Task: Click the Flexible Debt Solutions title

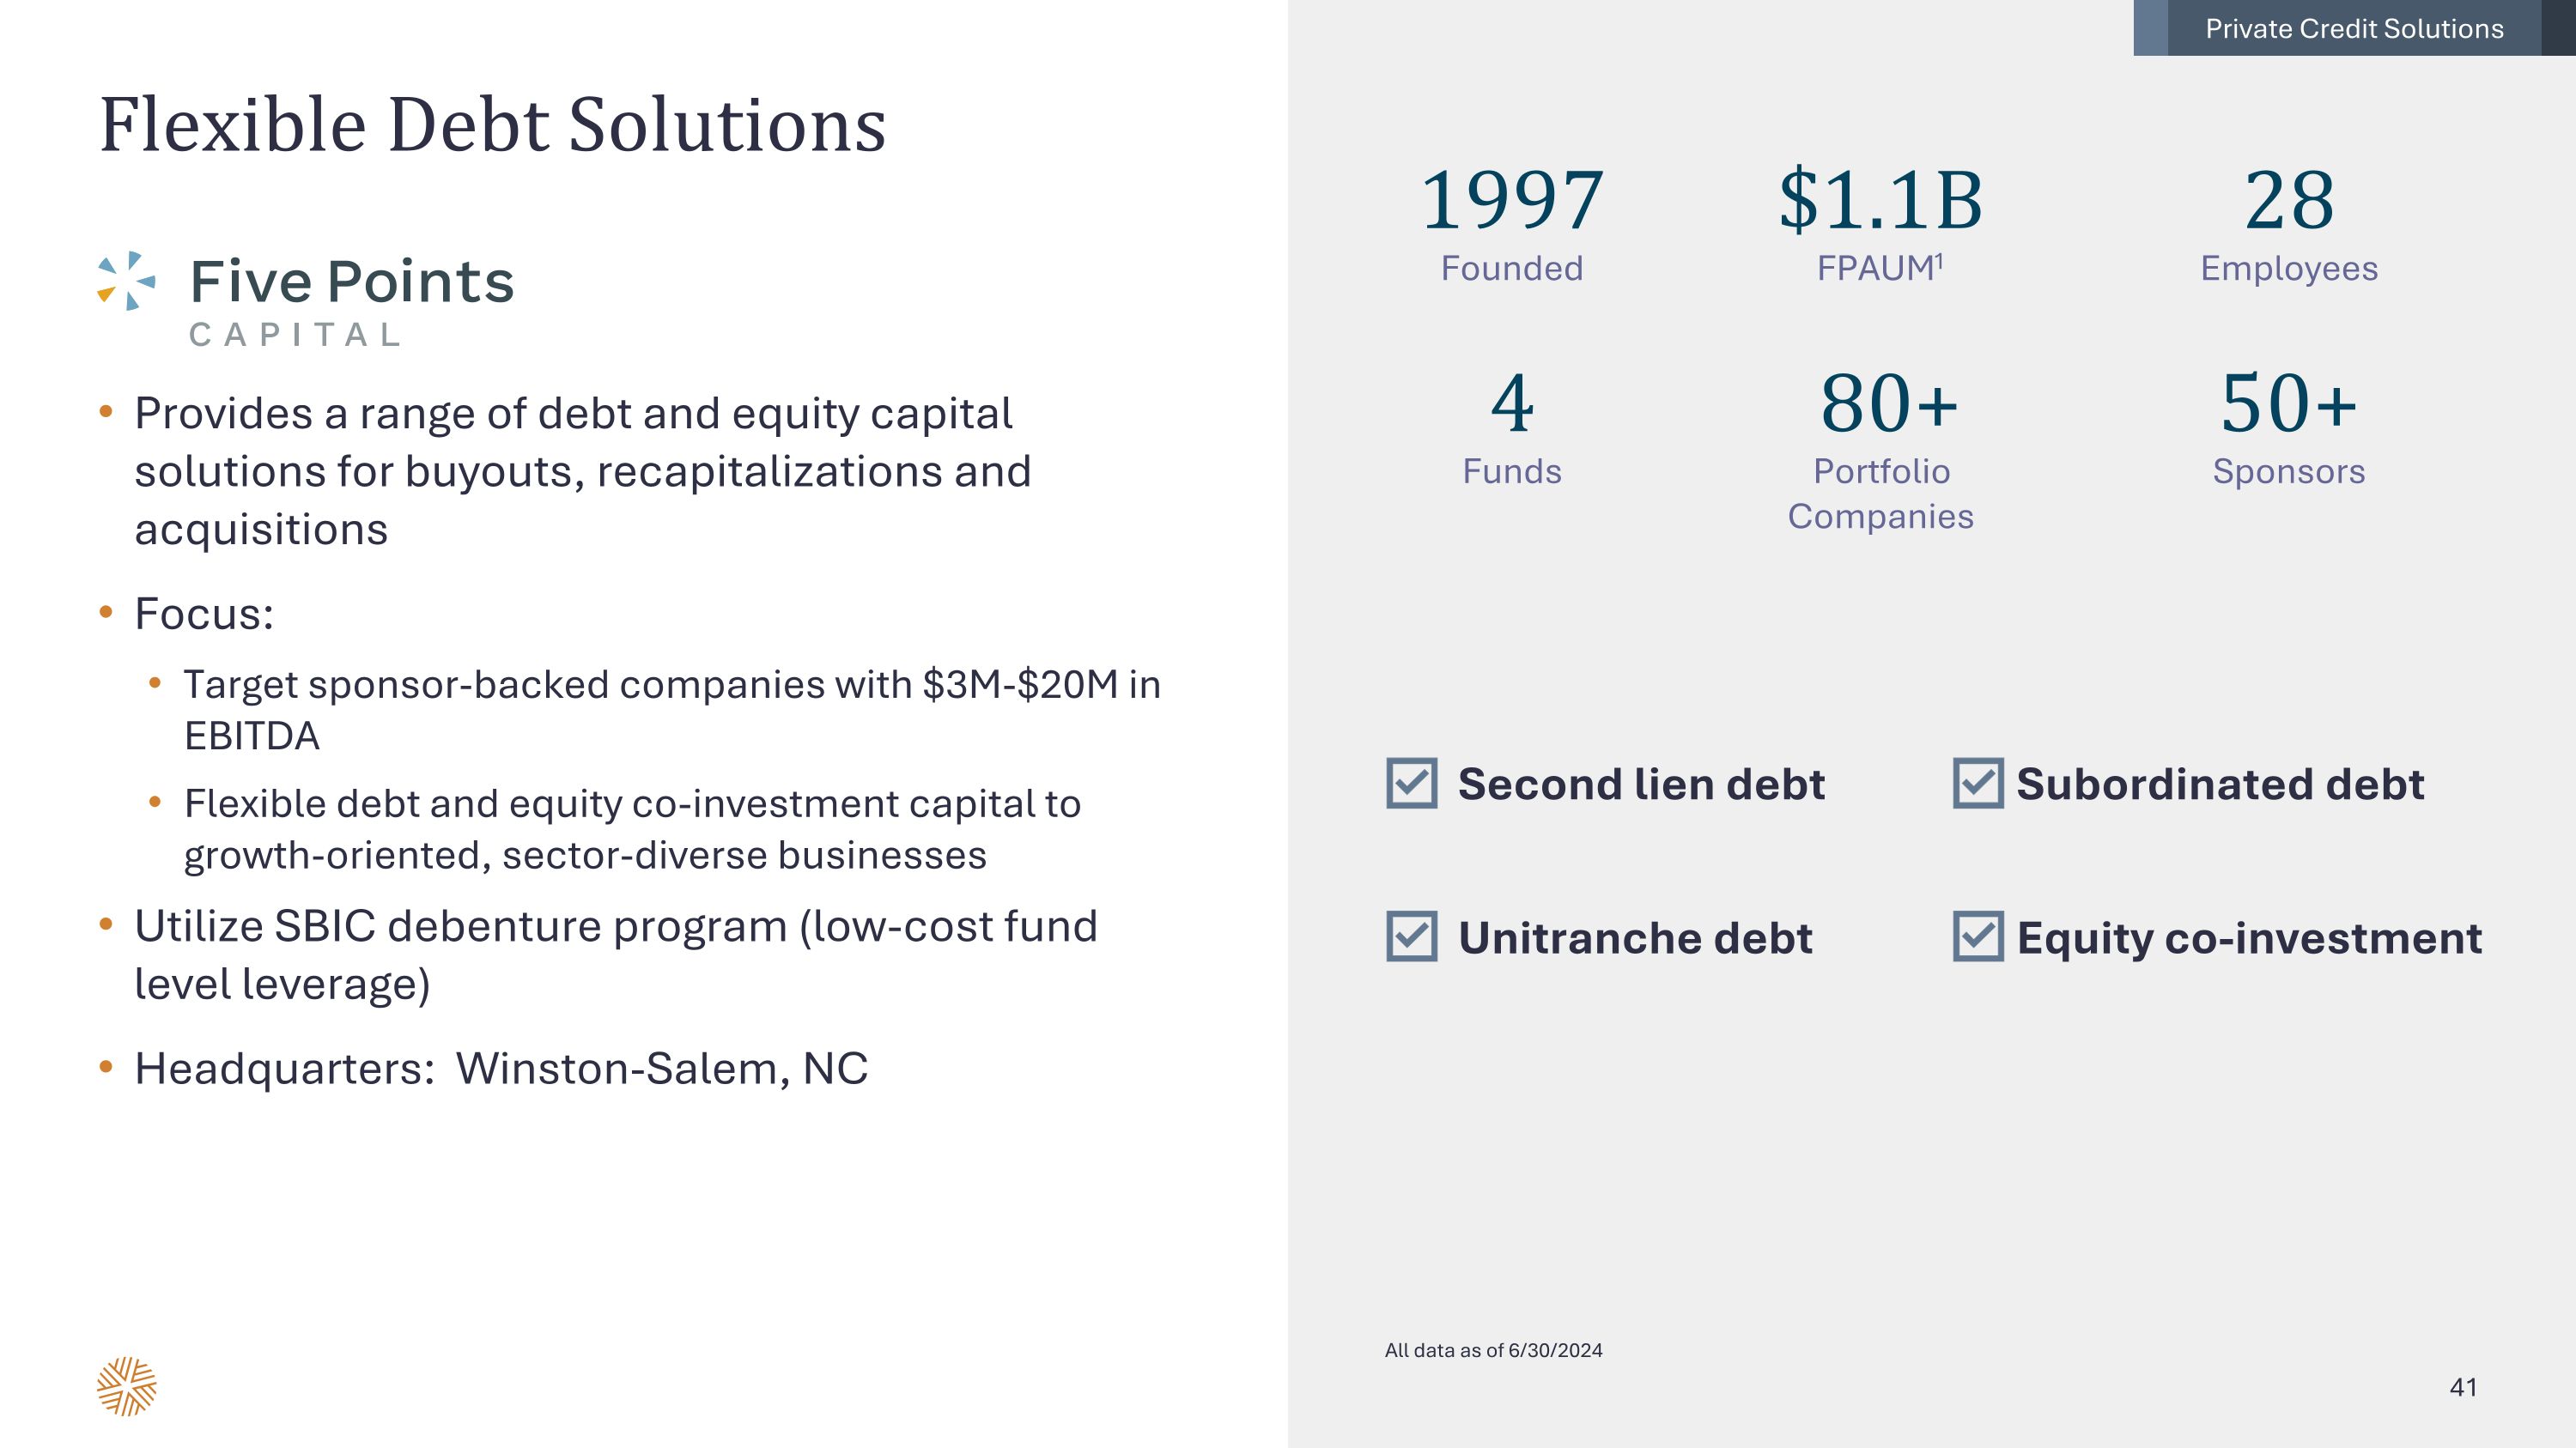Action: coord(492,125)
